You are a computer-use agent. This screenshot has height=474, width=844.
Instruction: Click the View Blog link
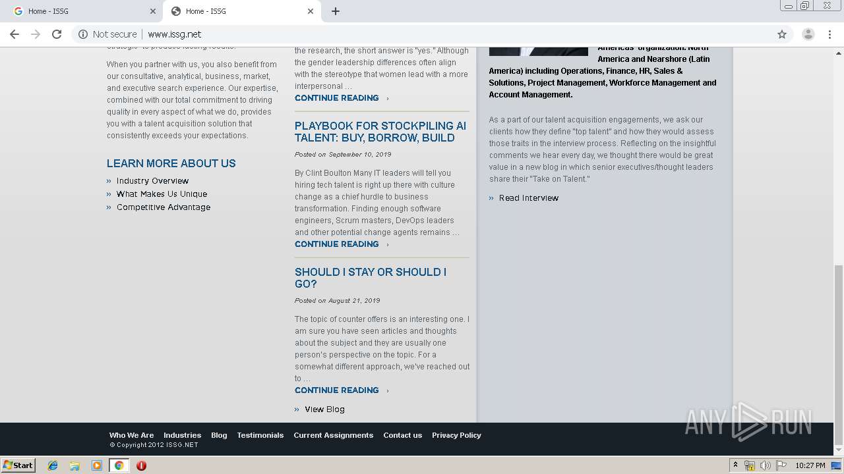(324, 409)
